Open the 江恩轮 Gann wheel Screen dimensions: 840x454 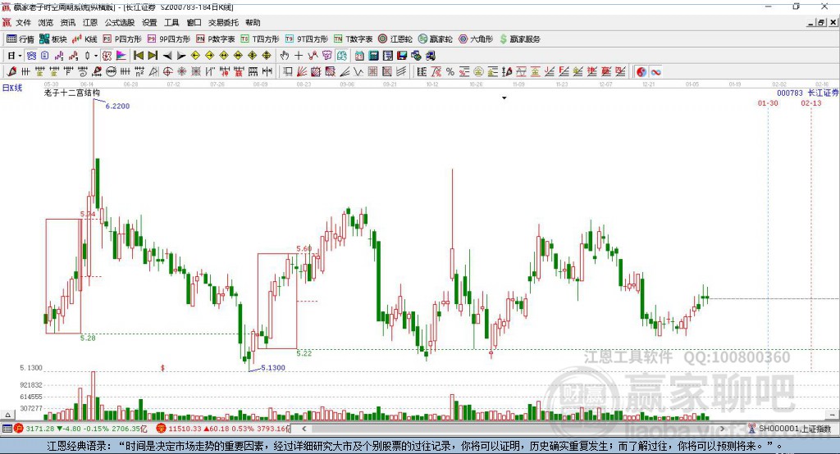(395, 39)
